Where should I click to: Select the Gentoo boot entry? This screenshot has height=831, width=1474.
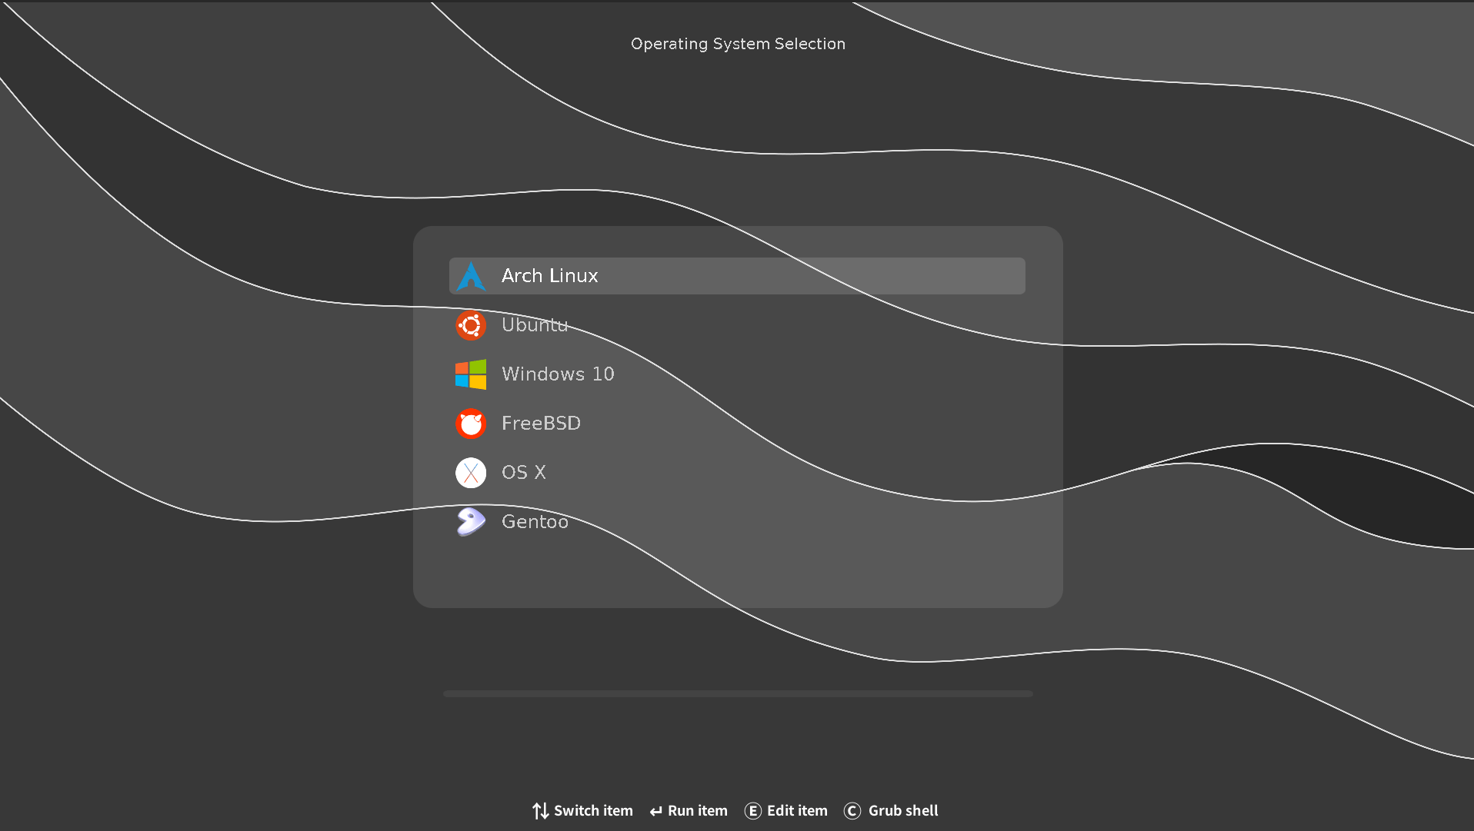click(x=535, y=521)
